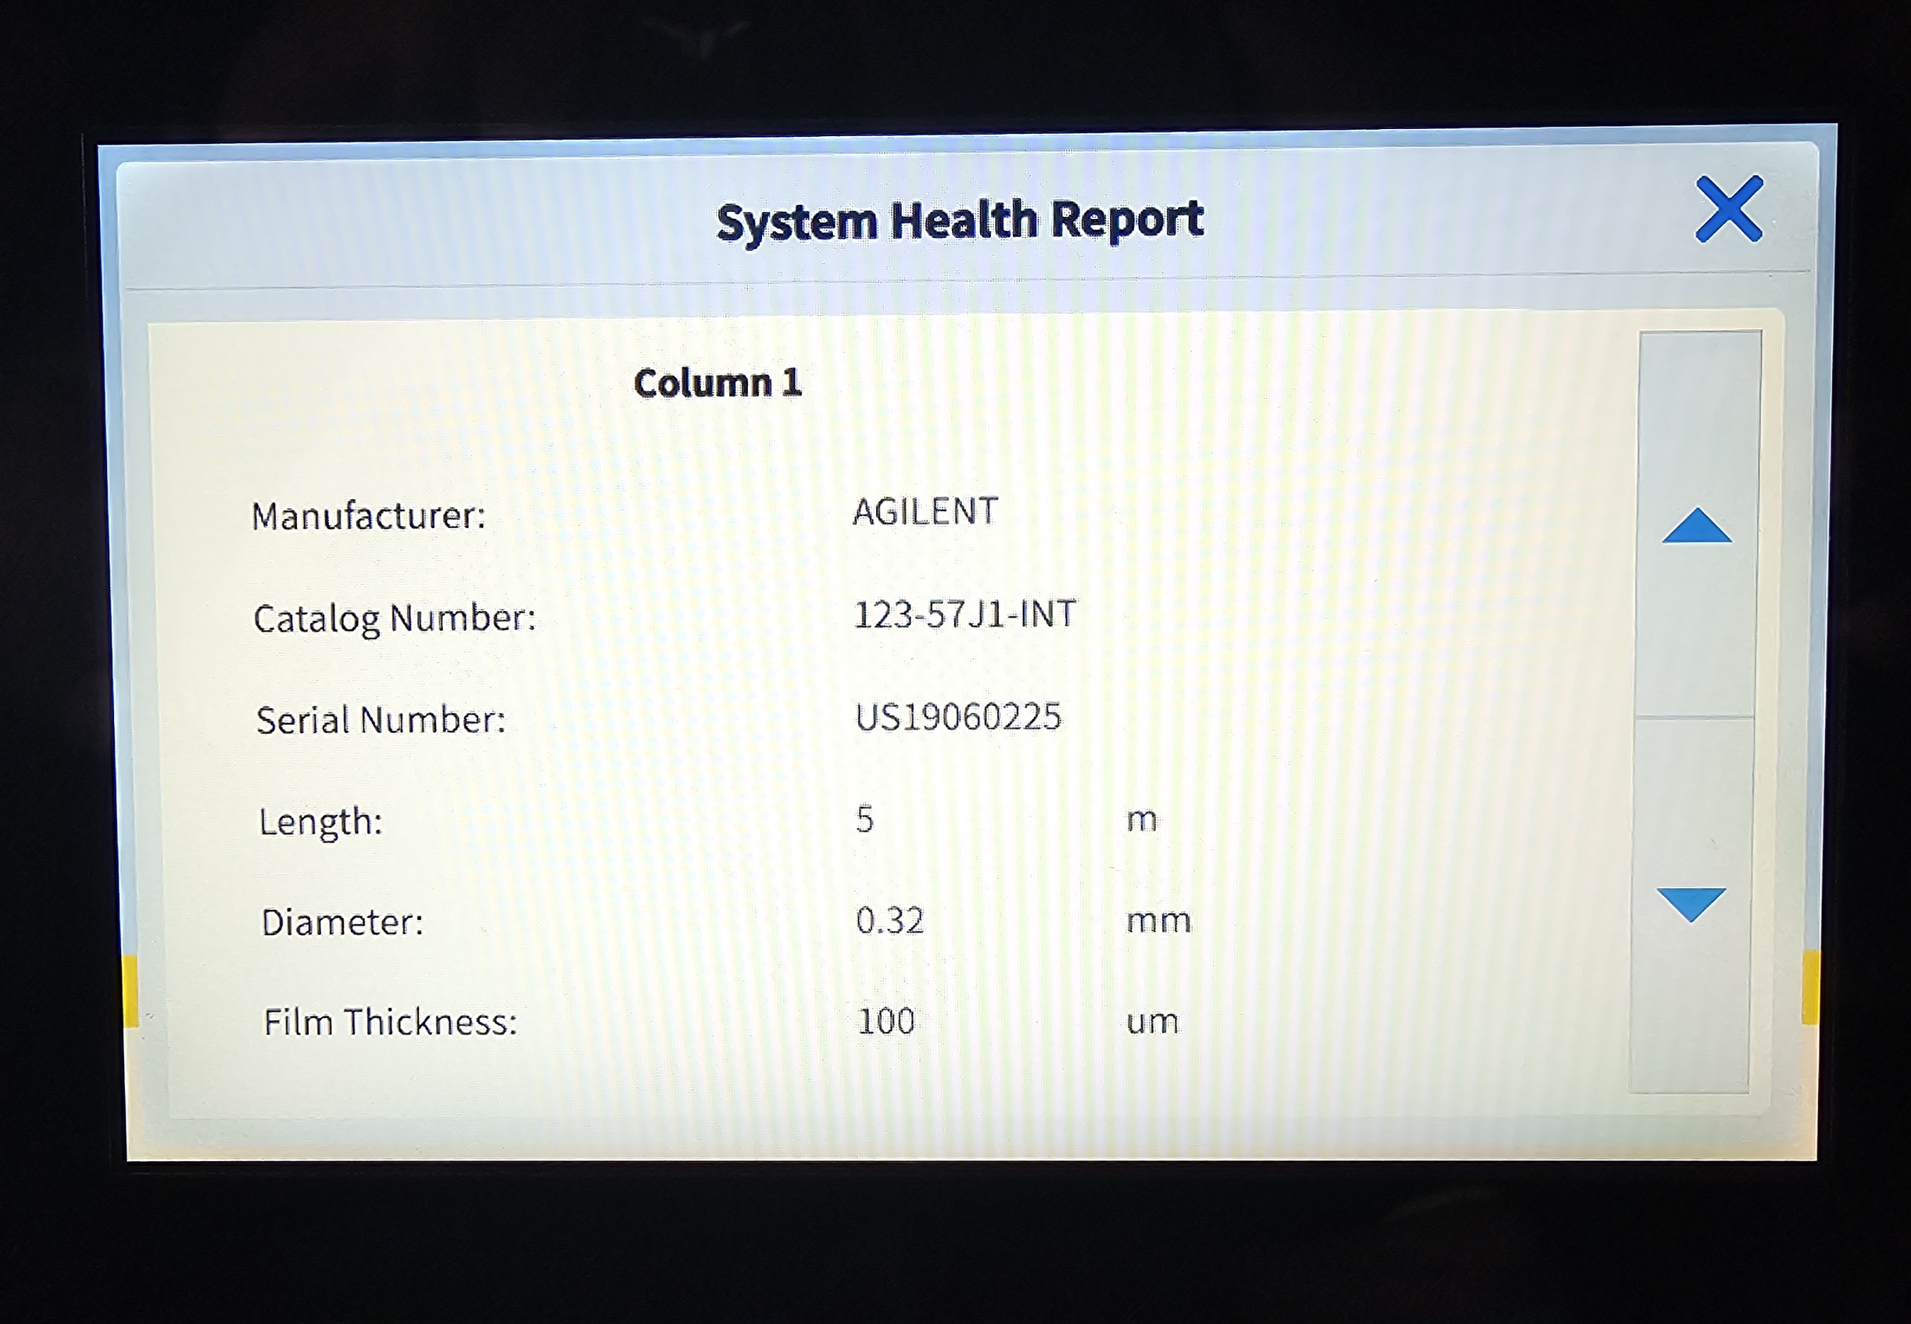
Task: Click the Manufacturer label
Action: [369, 516]
